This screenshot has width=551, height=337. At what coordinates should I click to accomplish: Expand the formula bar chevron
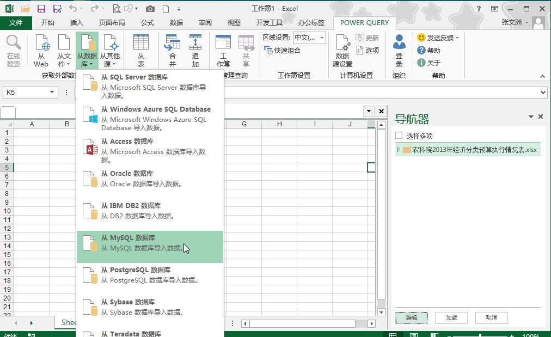click(x=543, y=93)
